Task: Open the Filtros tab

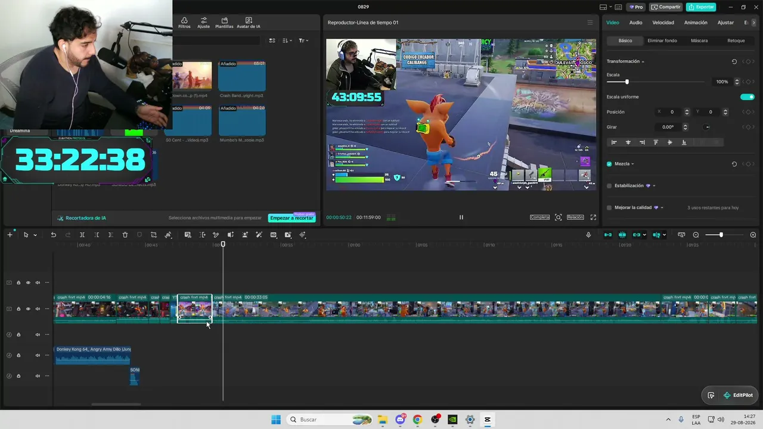Action: (x=184, y=23)
